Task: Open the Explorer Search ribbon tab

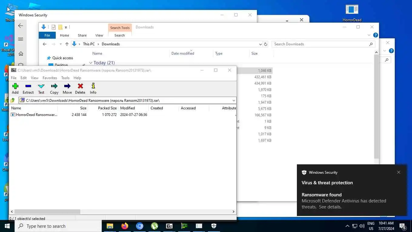Action: click(x=120, y=35)
